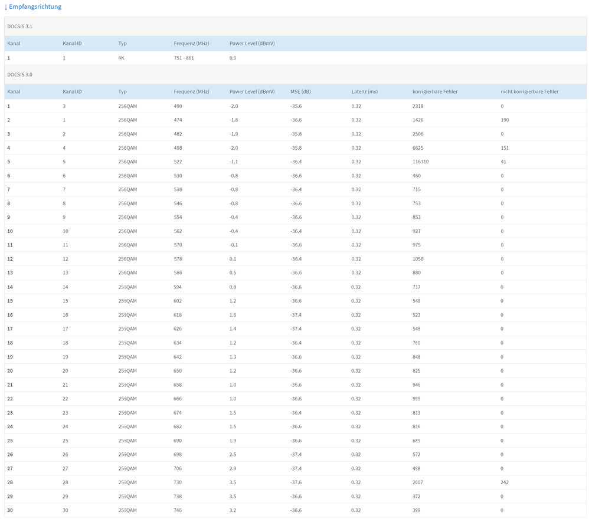Click uncorrectable errors value 41

(x=503, y=162)
